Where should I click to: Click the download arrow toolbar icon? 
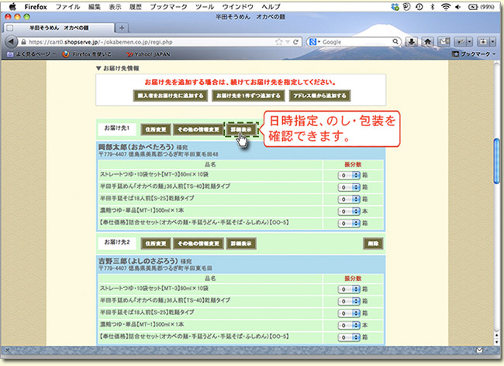(411, 41)
